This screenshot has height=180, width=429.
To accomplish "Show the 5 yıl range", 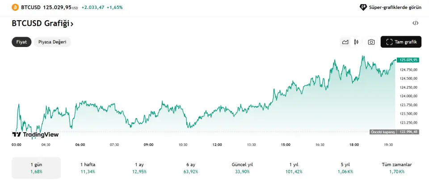I will point(345,168).
